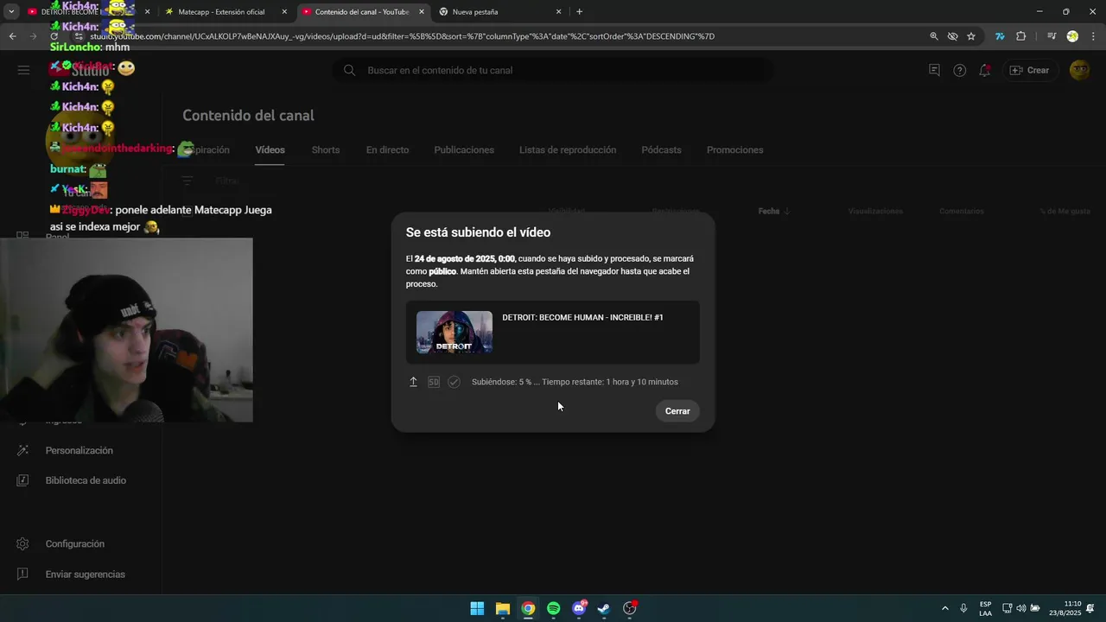Open the Chrome three-dot menu
This screenshot has width=1106, height=622.
(x=1092, y=36)
